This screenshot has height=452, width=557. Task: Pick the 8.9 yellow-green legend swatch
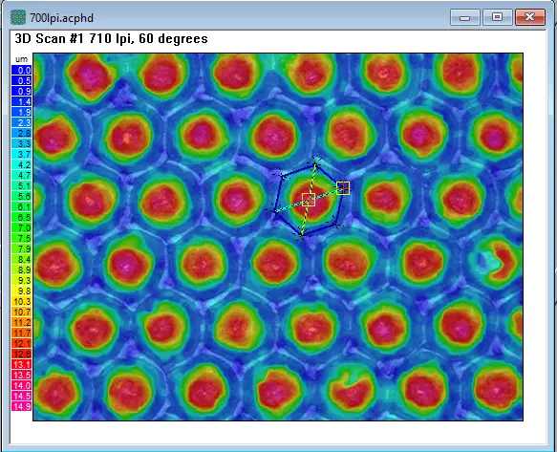pyautogui.click(x=21, y=270)
